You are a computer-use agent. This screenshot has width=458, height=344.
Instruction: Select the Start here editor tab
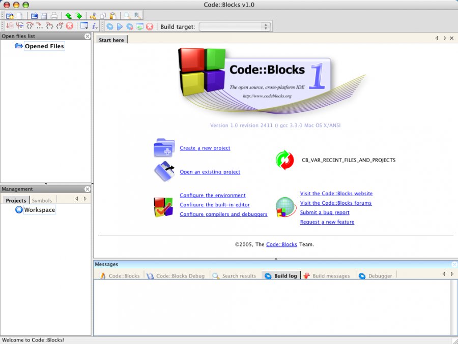pos(111,40)
